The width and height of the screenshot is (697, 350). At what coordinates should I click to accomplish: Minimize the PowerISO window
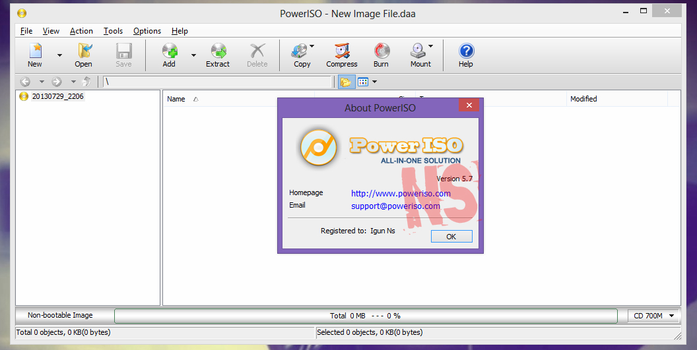[x=626, y=11]
